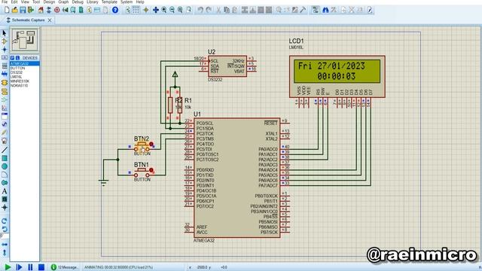The image size is (482, 271).
Task: Click the Redo arrow icon
Action: tap(209, 10)
